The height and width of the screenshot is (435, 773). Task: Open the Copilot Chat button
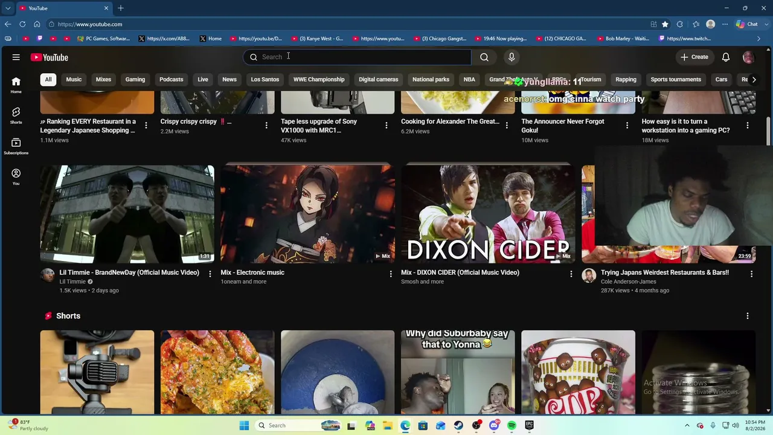pyautogui.click(x=747, y=24)
